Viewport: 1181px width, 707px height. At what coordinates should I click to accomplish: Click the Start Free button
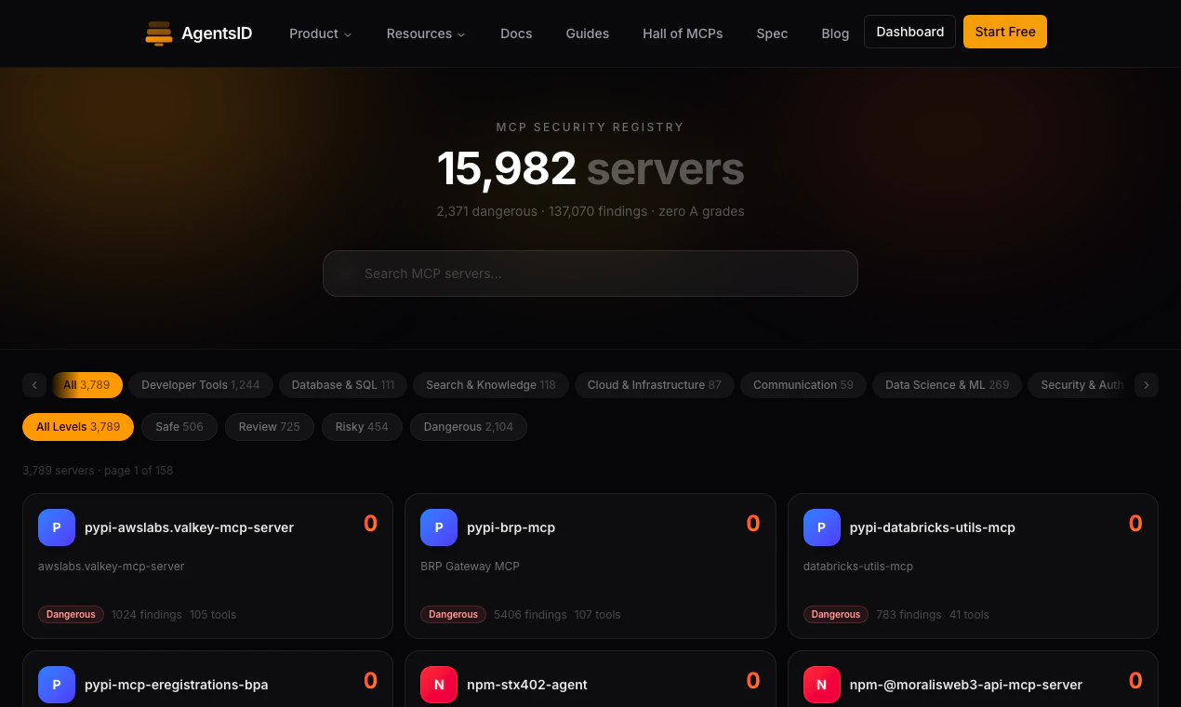(1005, 31)
